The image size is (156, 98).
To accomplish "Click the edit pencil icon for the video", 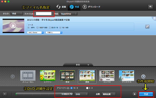I will click(x=147, y=26).
